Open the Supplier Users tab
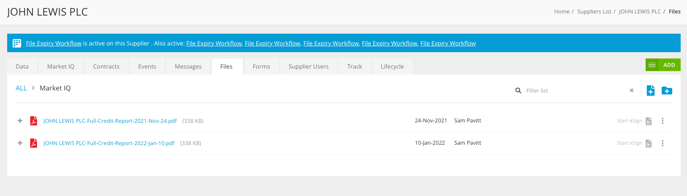 (309, 66)
